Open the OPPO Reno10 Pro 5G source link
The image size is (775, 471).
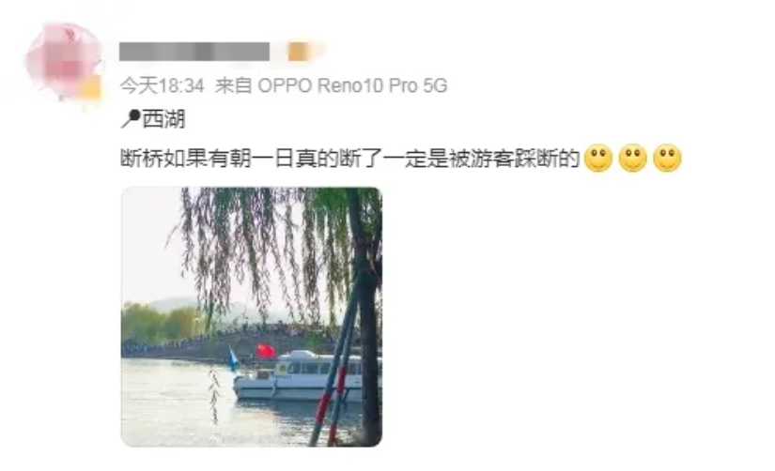pyautogui.click(x=352, y=86)
